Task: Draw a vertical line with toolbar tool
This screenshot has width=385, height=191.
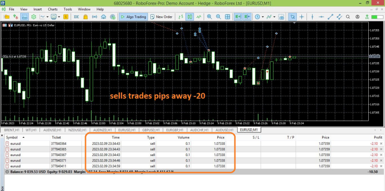Action: tap(312, 17)
